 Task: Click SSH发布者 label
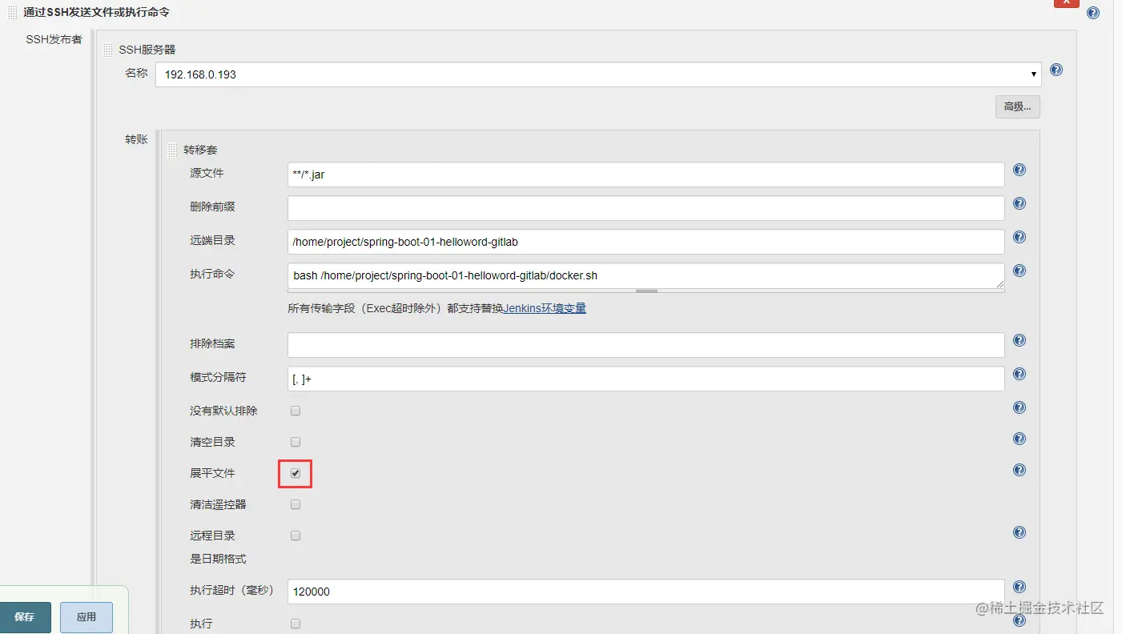tap(54, 39)
